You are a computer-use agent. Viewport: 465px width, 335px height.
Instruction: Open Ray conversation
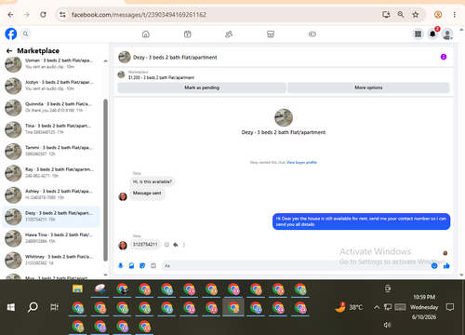(51, 173)
